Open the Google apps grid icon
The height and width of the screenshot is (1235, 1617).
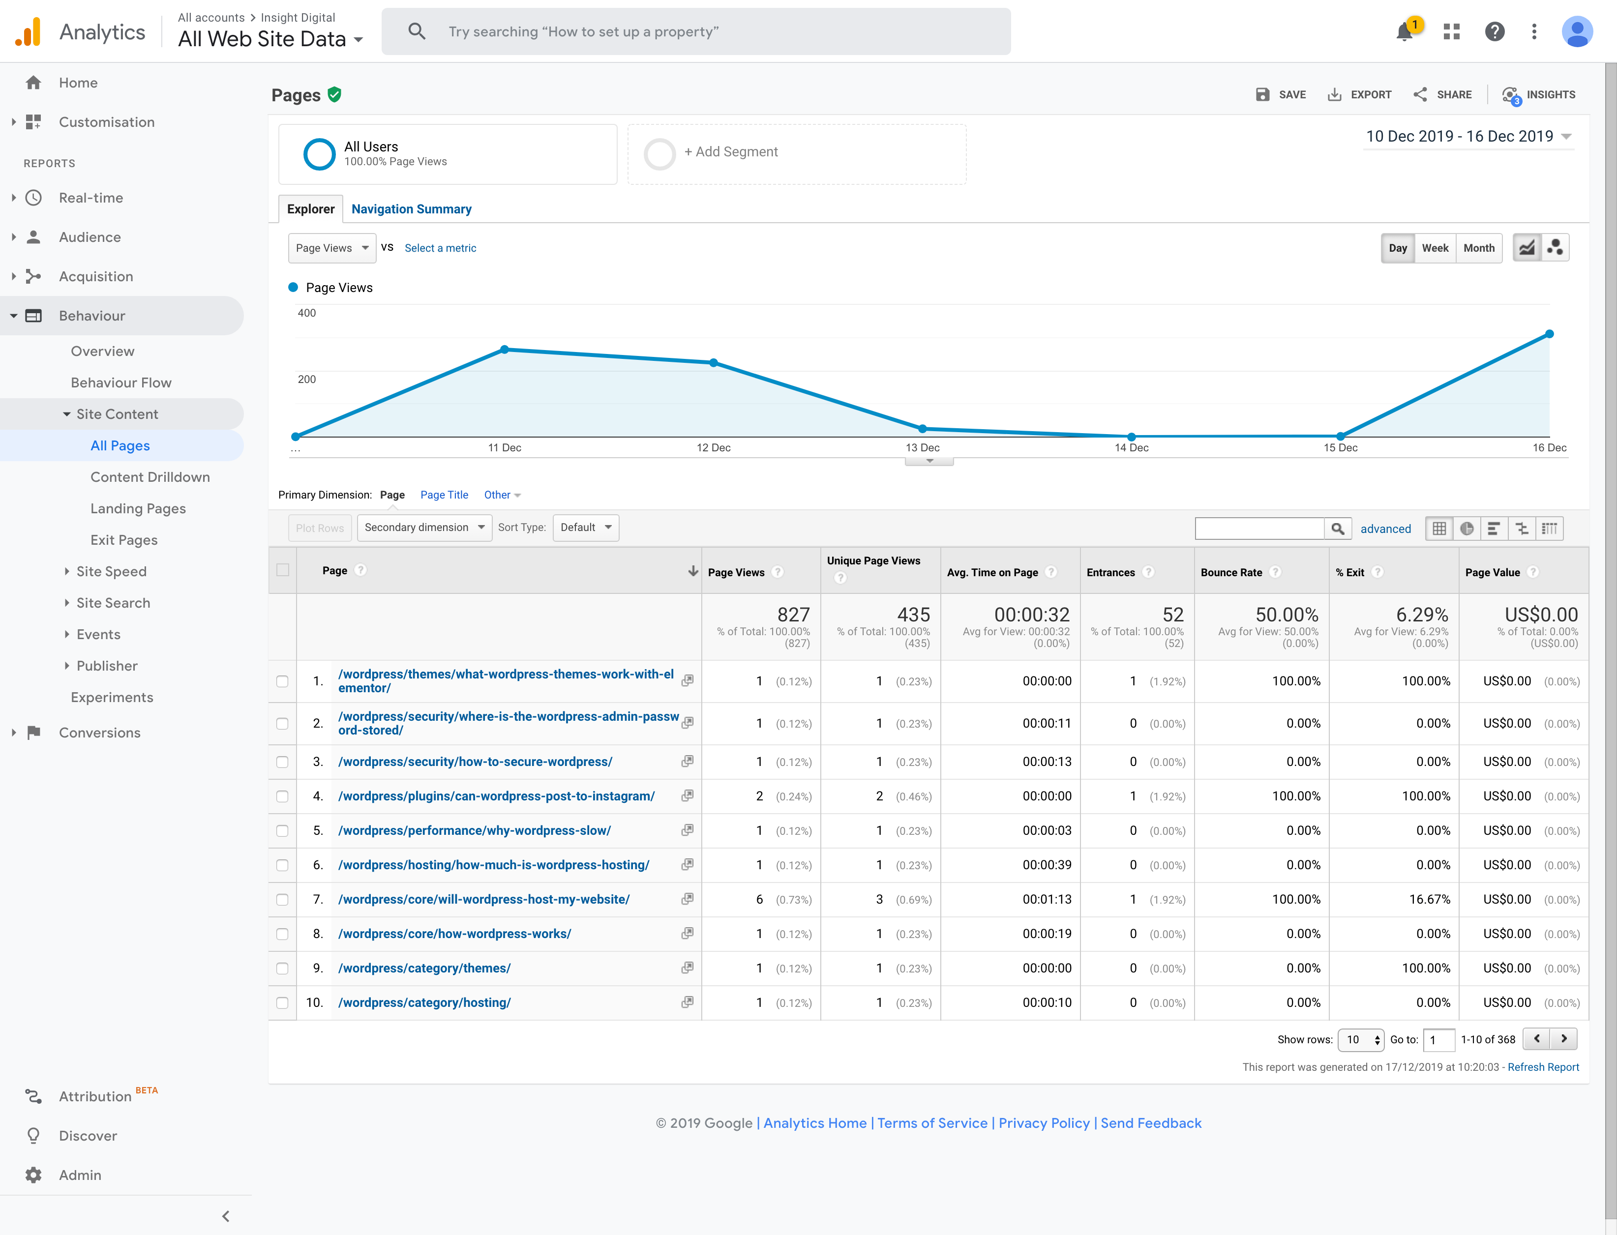pyautogui.click(x=1452, y=31)
